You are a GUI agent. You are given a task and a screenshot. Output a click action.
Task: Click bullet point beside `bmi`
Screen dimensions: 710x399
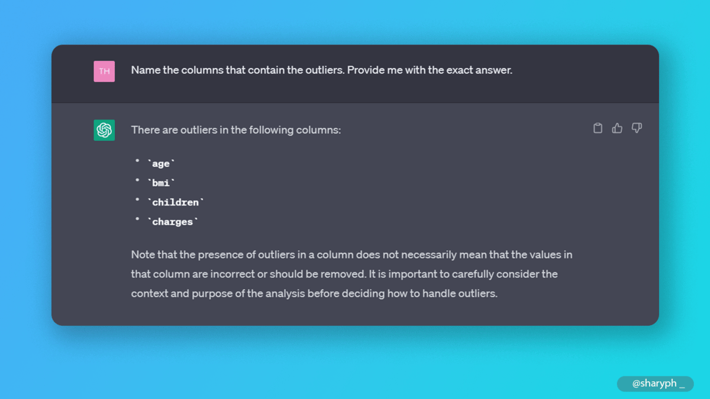137,180
